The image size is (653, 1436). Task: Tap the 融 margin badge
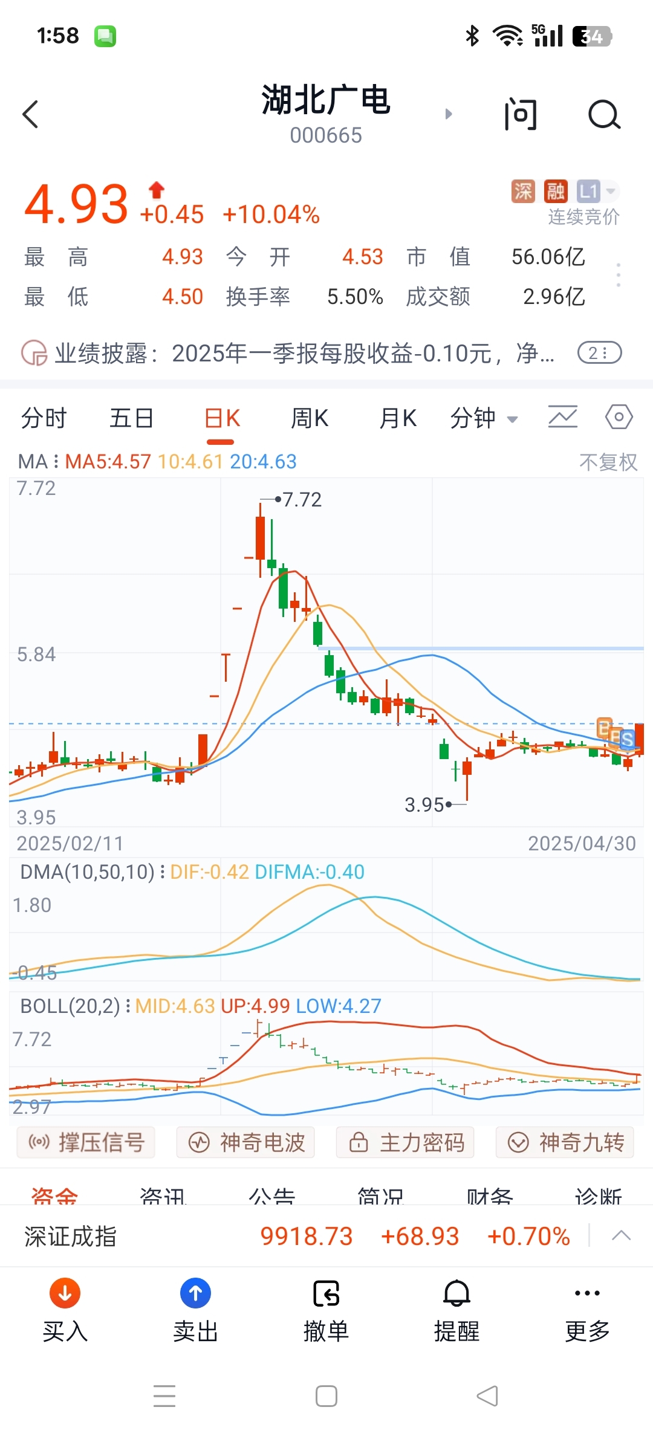(556, 192)
